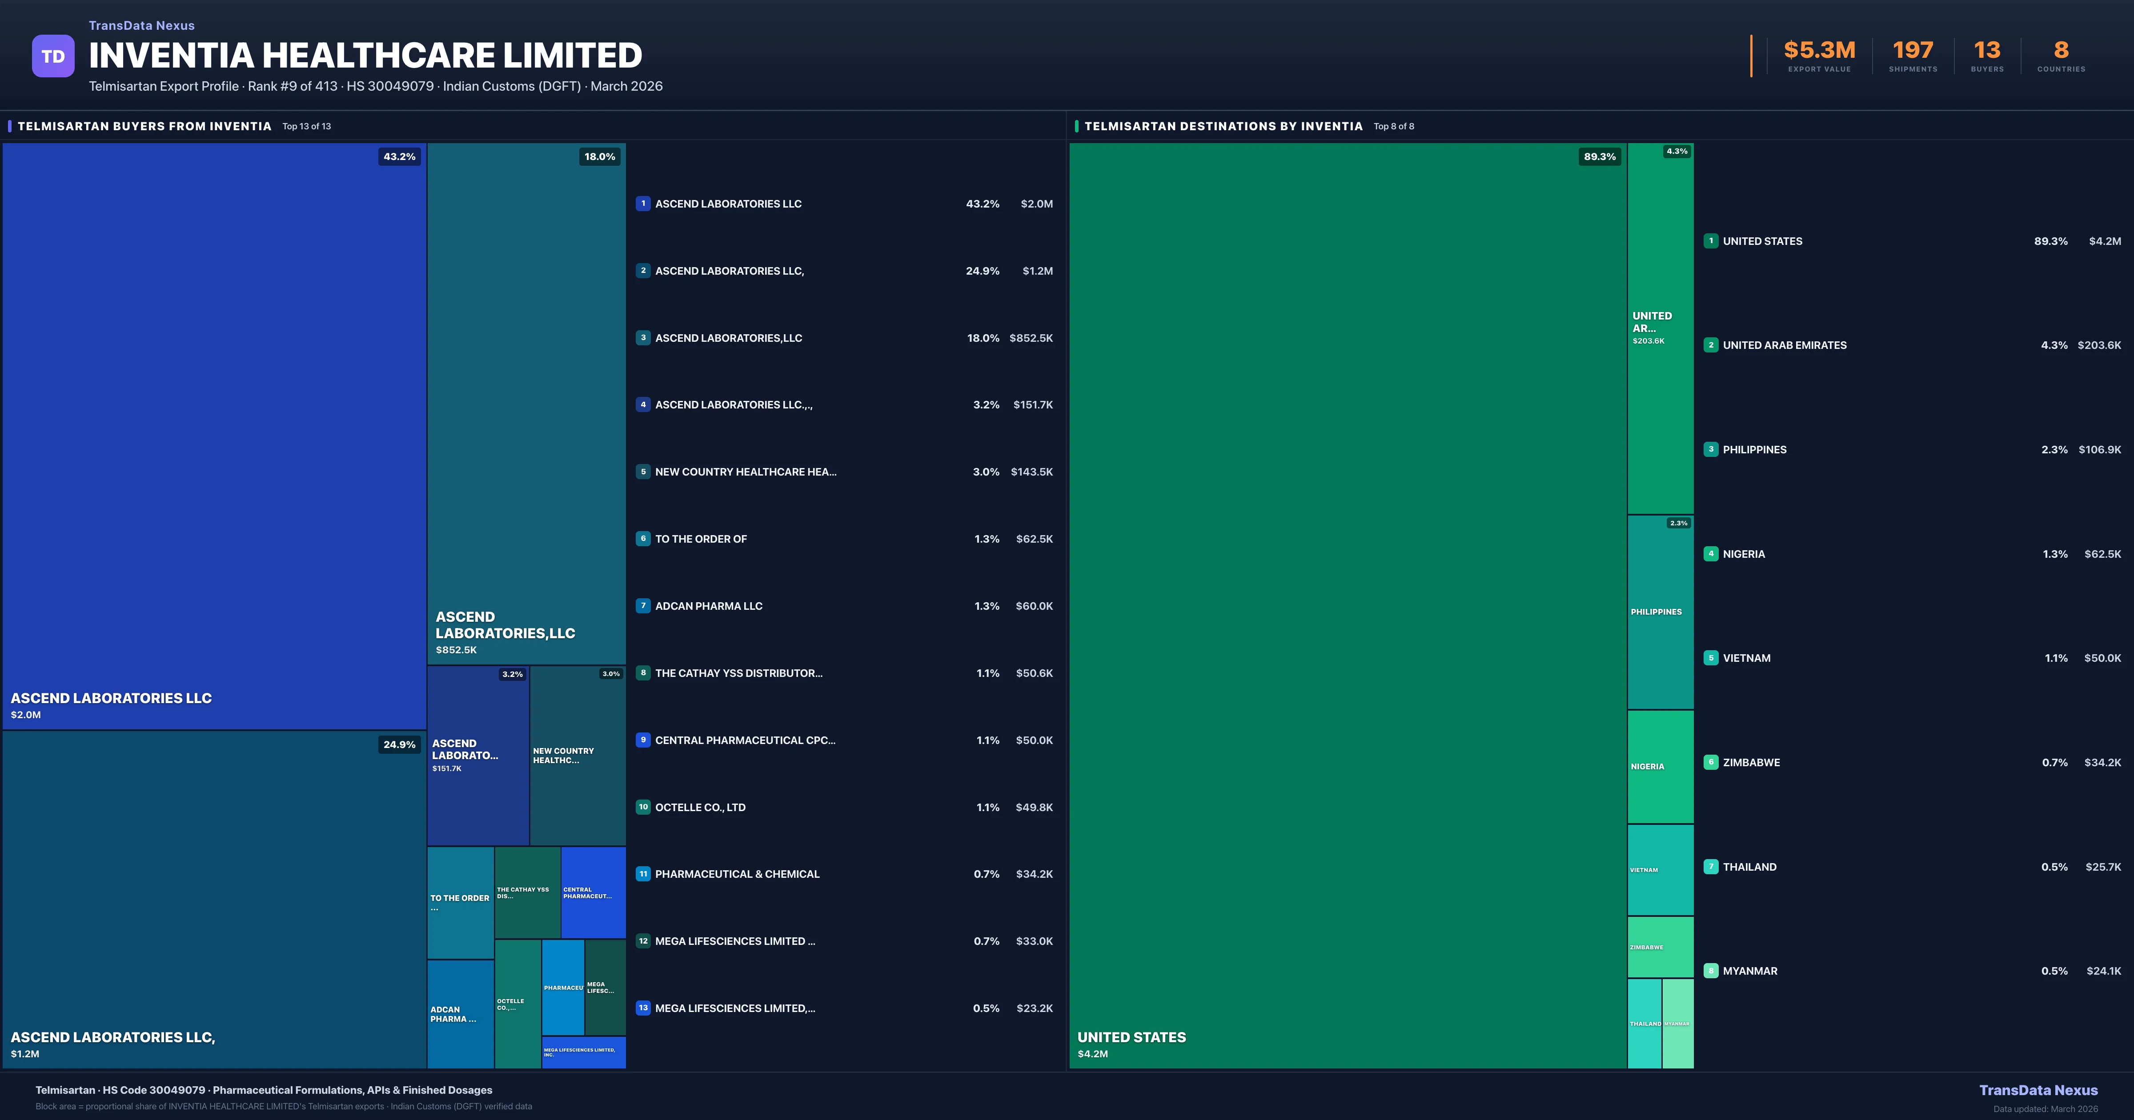The width and height of the screenshot is (2134, 1120).
Task: Click the Telmisartan Buyers from Inventia heading
Action: pos(145,126)
